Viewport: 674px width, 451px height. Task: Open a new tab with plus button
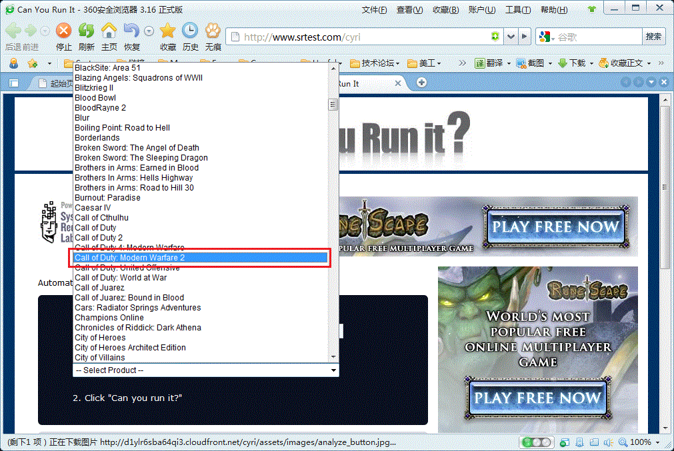(422, 83)
